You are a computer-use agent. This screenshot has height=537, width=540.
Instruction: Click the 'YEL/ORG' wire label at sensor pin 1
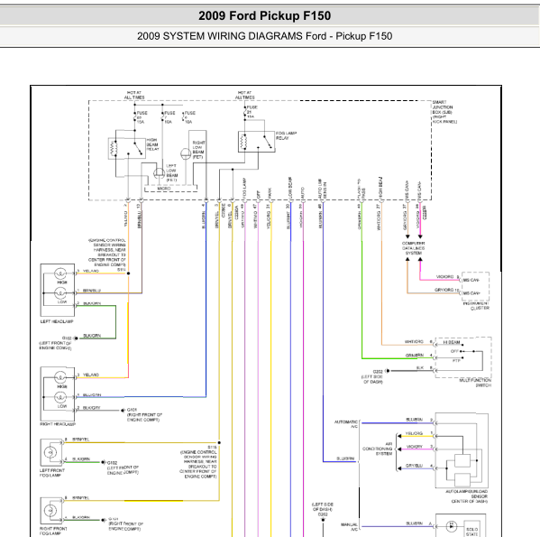(414, 433)
